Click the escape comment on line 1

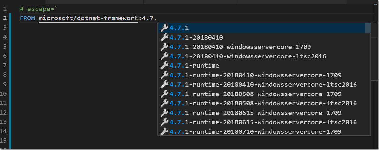pos(38,9)
